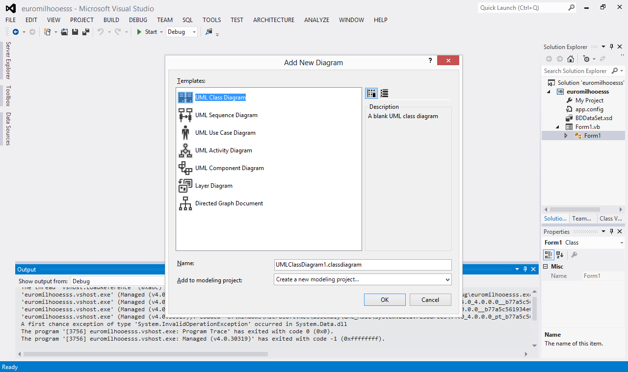Open Add to modeling project dropdown
The width and height of the screenshot is (628, 372).
tap(446, 279)
